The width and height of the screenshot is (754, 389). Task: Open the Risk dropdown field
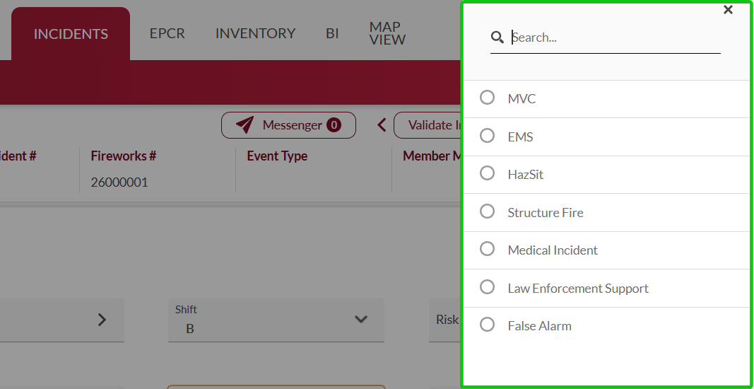click(447, 320)
